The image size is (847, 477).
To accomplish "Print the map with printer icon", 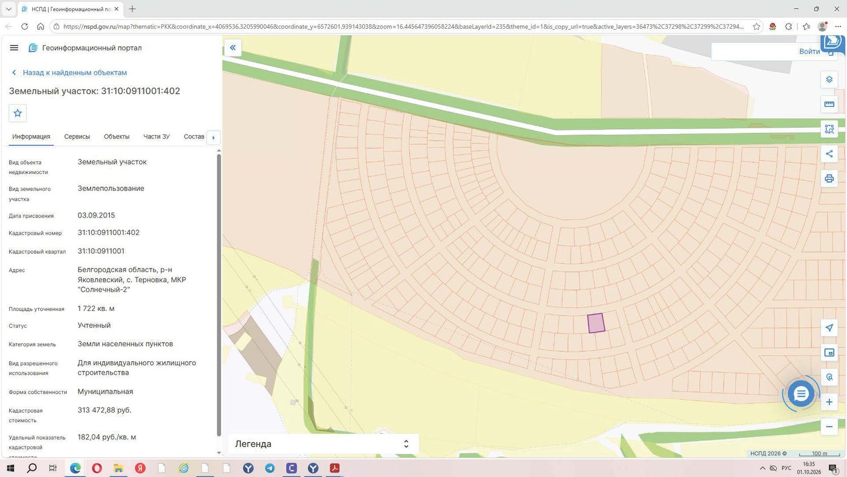I will pos(829,179).
